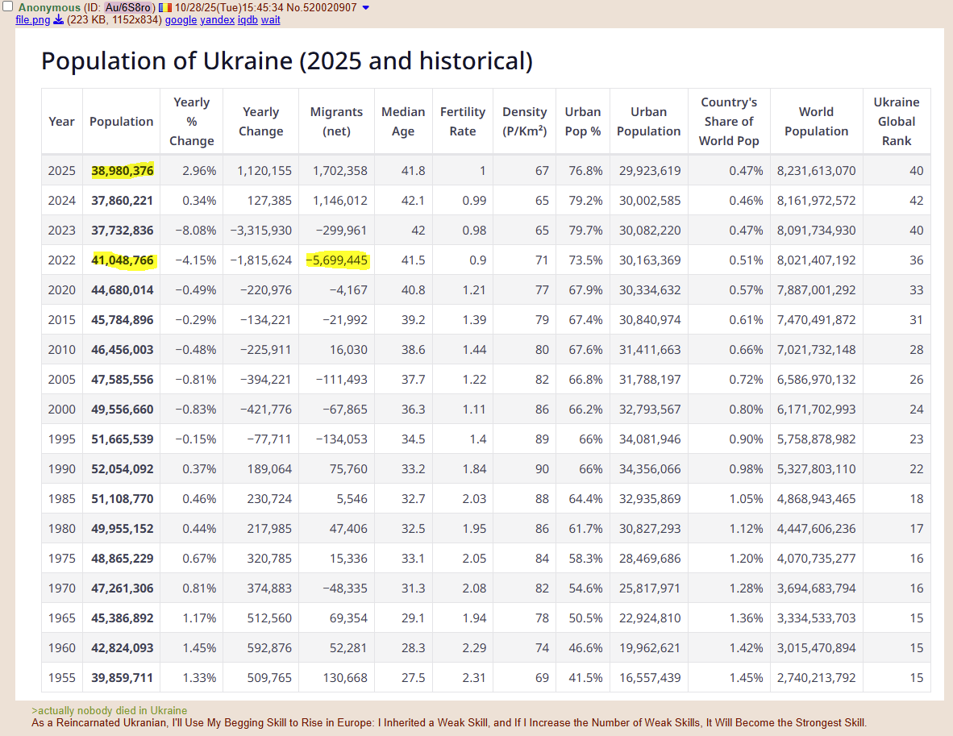Click the iqdb reverse search link
953x736 pixels.
point(248,20)
